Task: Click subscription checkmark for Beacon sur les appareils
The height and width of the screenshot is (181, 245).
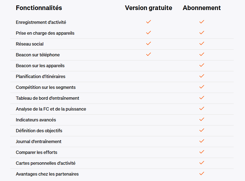Action: [x=202, y=65]
